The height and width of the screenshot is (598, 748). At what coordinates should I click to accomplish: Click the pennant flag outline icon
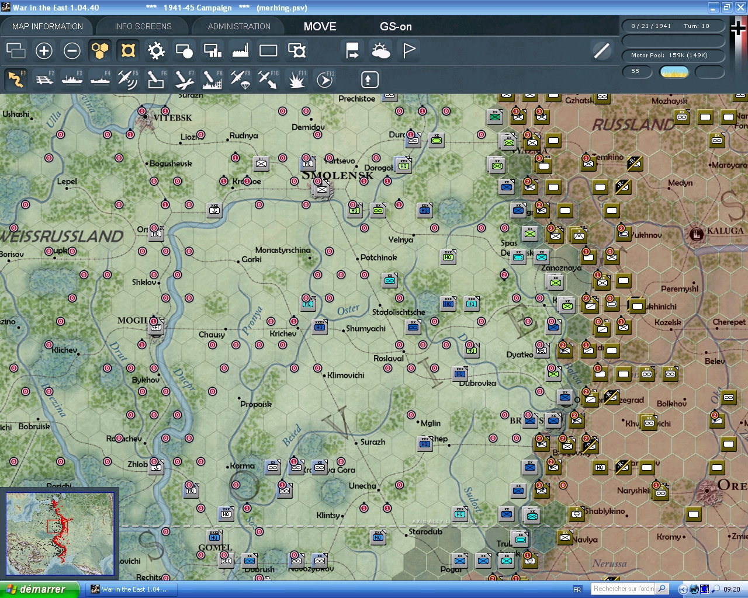[x=409, y=51]
